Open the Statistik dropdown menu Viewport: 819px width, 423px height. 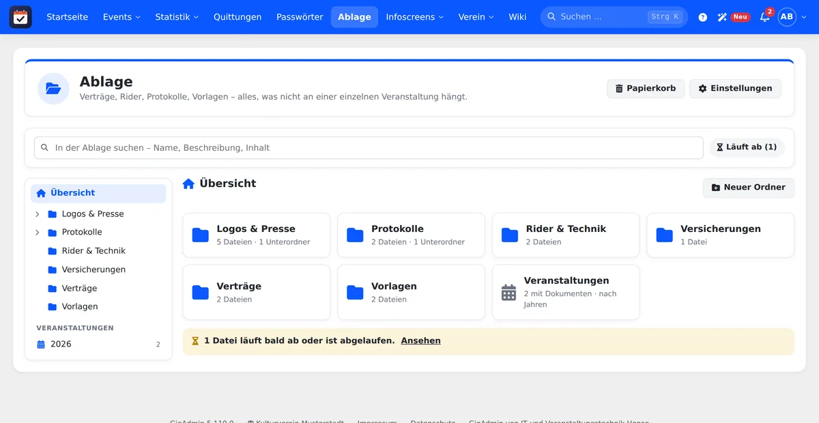tap(177, 17)
